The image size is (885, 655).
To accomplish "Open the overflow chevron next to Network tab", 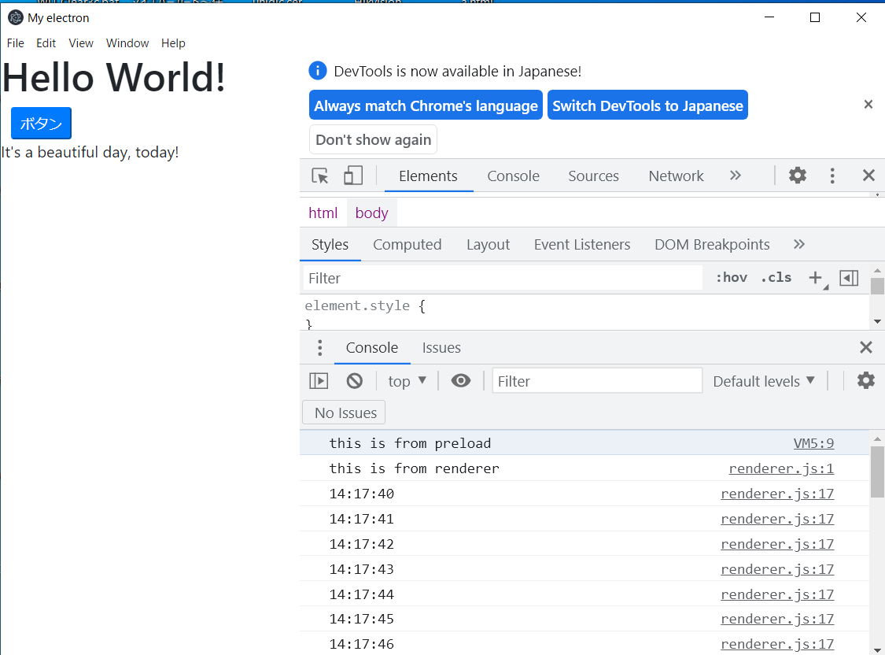I will point(735,175).
